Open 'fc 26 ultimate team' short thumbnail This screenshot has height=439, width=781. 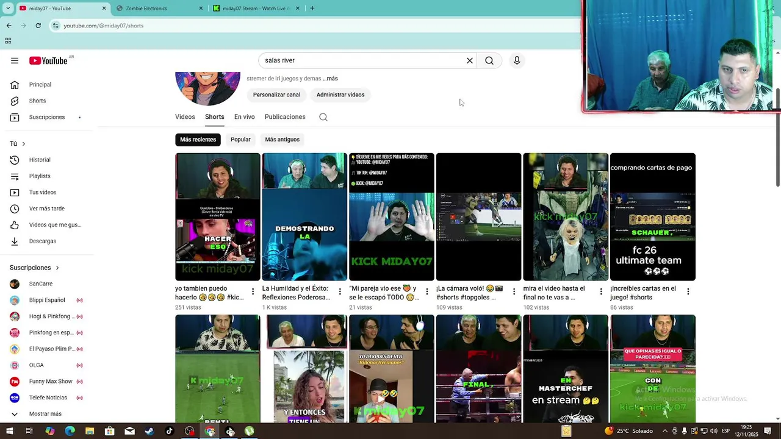pos(653,216)
